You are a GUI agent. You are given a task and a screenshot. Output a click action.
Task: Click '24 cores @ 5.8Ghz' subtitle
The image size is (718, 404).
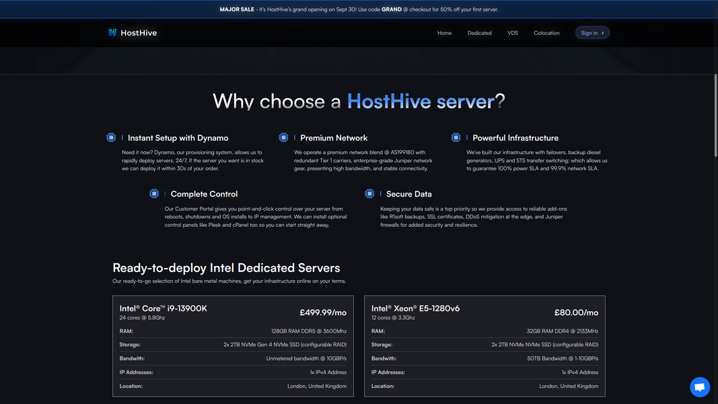tap(142, 318)
